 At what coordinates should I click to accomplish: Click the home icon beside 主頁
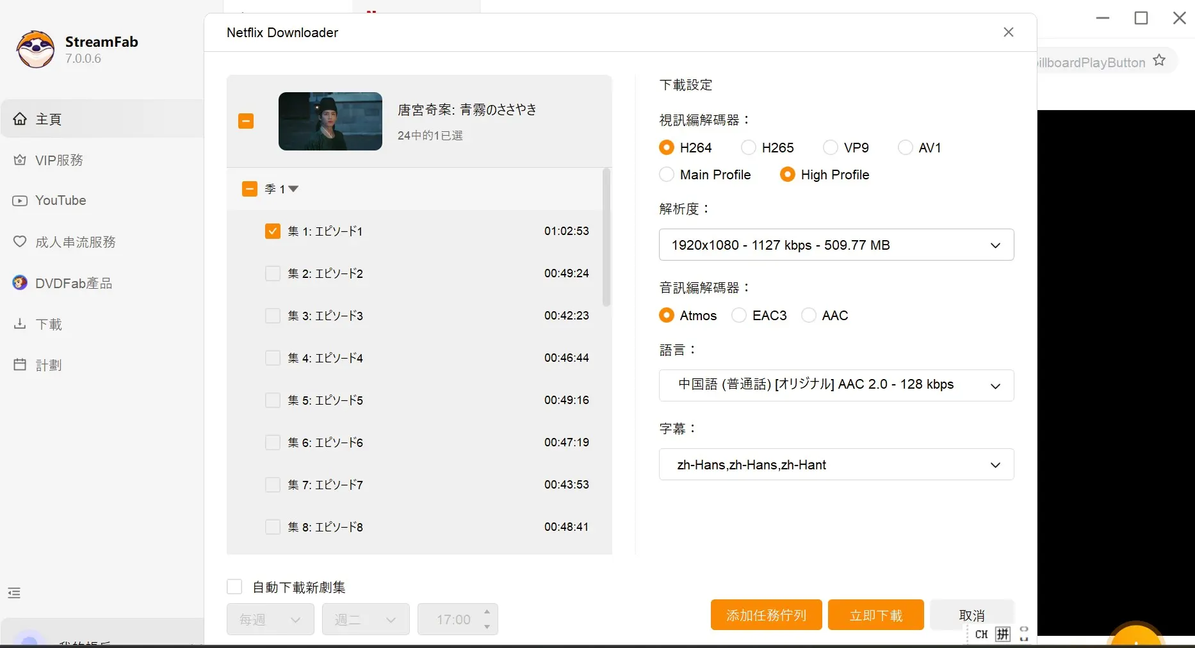coord(20,119)
